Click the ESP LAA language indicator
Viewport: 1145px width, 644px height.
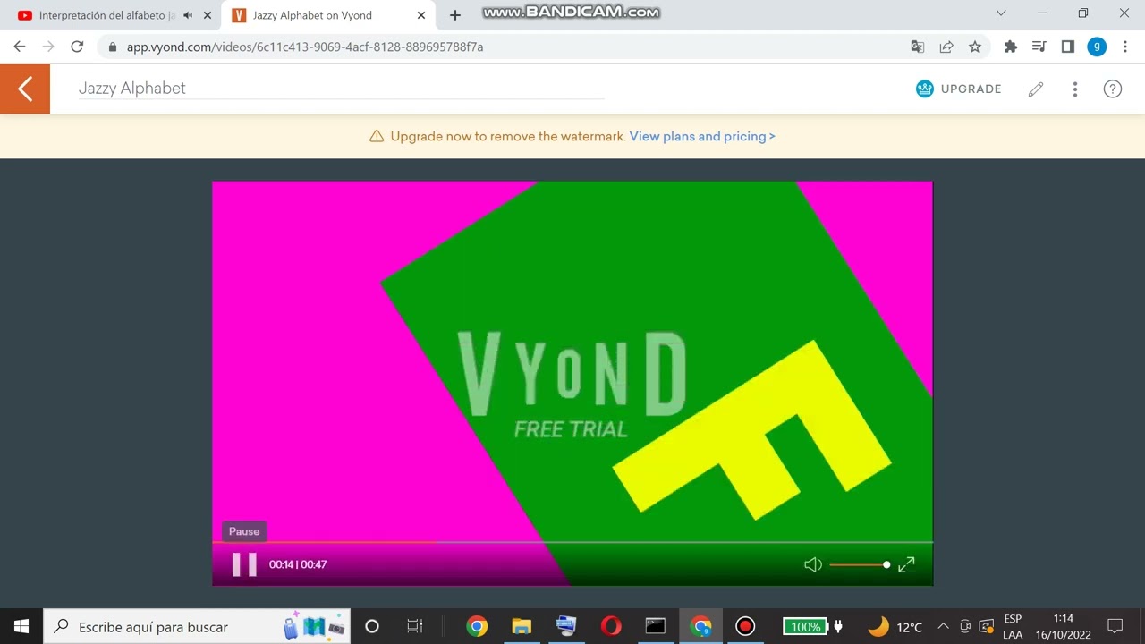coord(1013,626)
